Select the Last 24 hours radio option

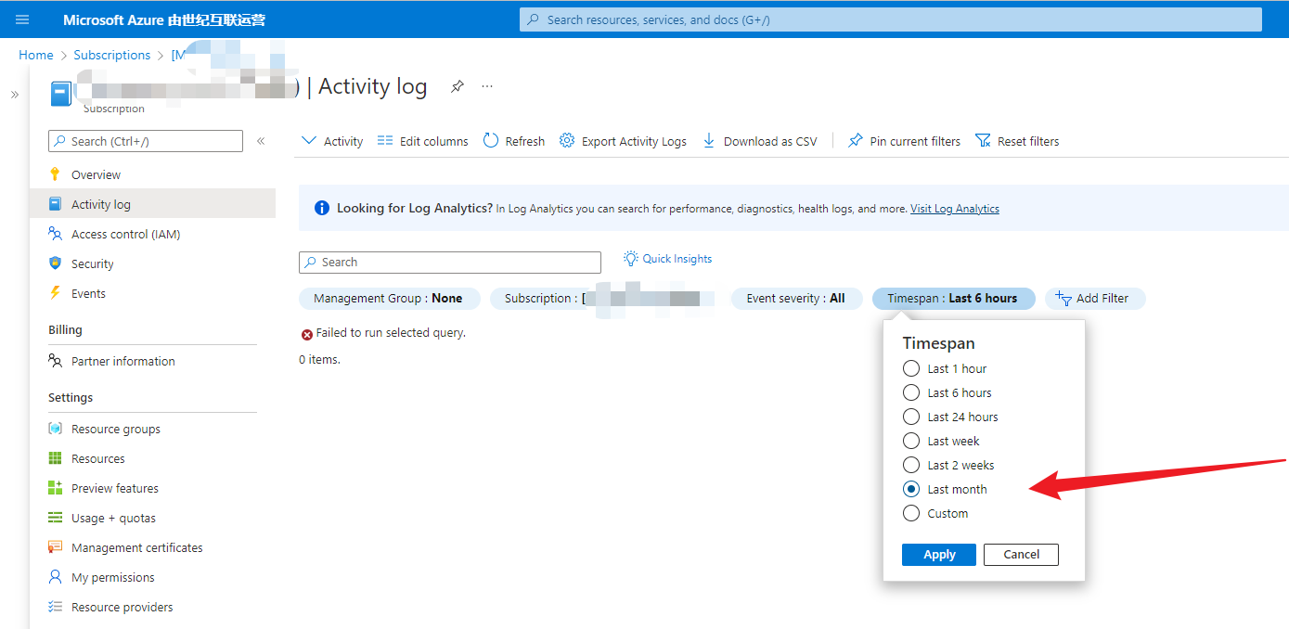(x=911, y=417)
